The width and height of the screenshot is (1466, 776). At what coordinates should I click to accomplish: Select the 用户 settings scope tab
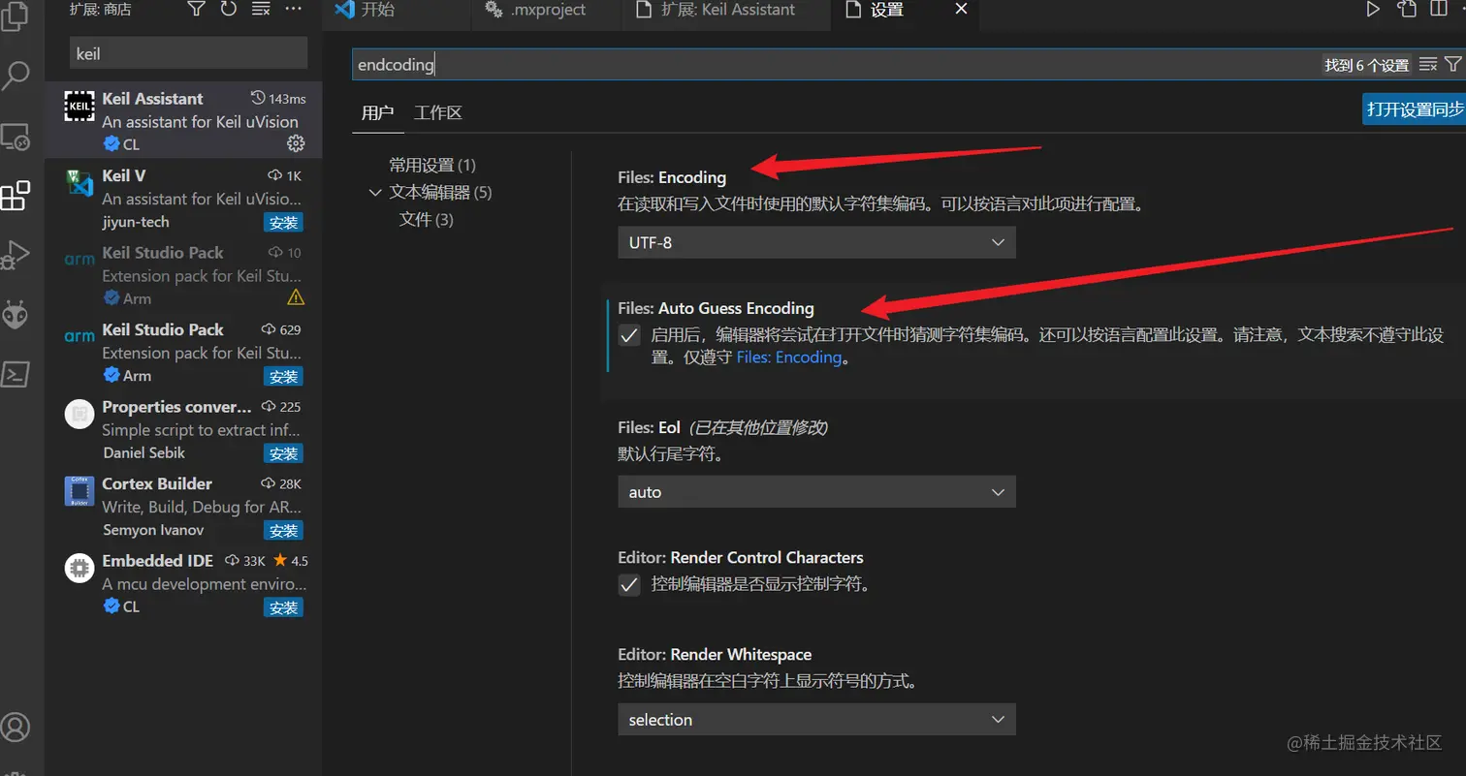click(377, 112)
